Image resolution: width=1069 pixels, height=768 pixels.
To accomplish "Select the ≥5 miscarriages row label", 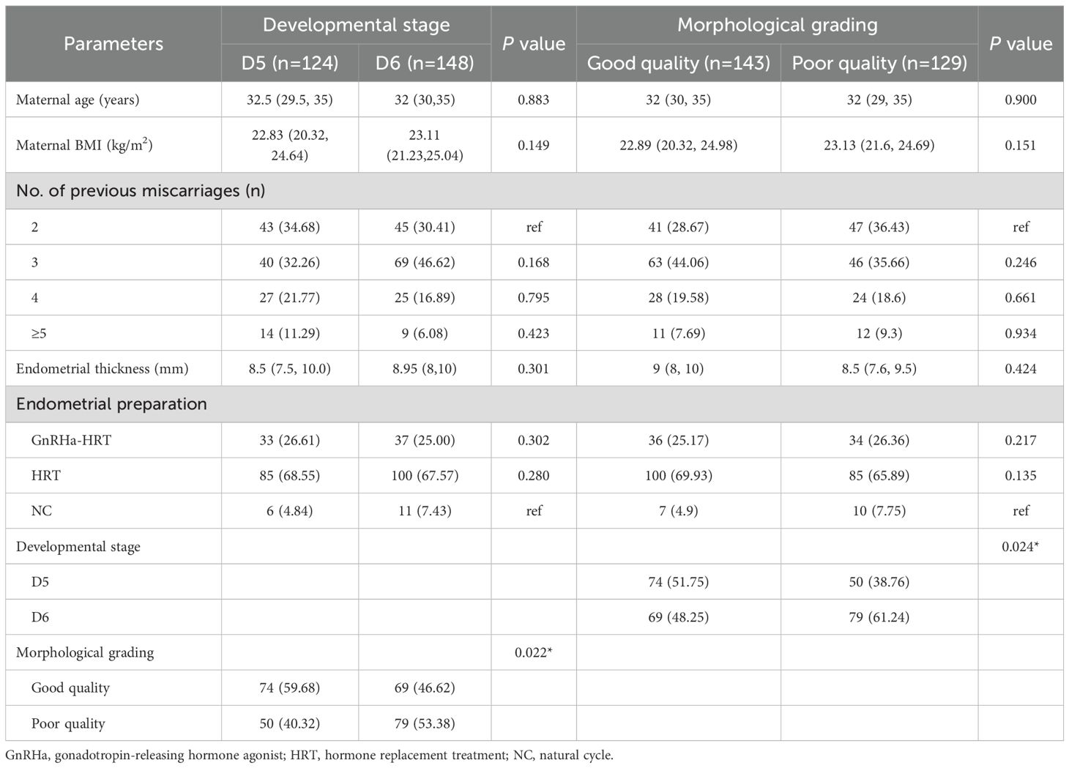I will coord(39,334).
